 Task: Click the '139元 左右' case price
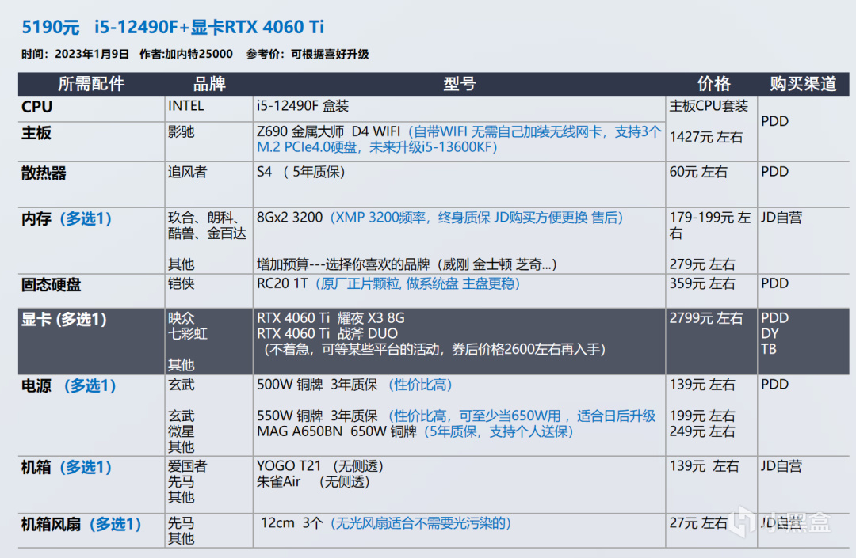(705, 466)
